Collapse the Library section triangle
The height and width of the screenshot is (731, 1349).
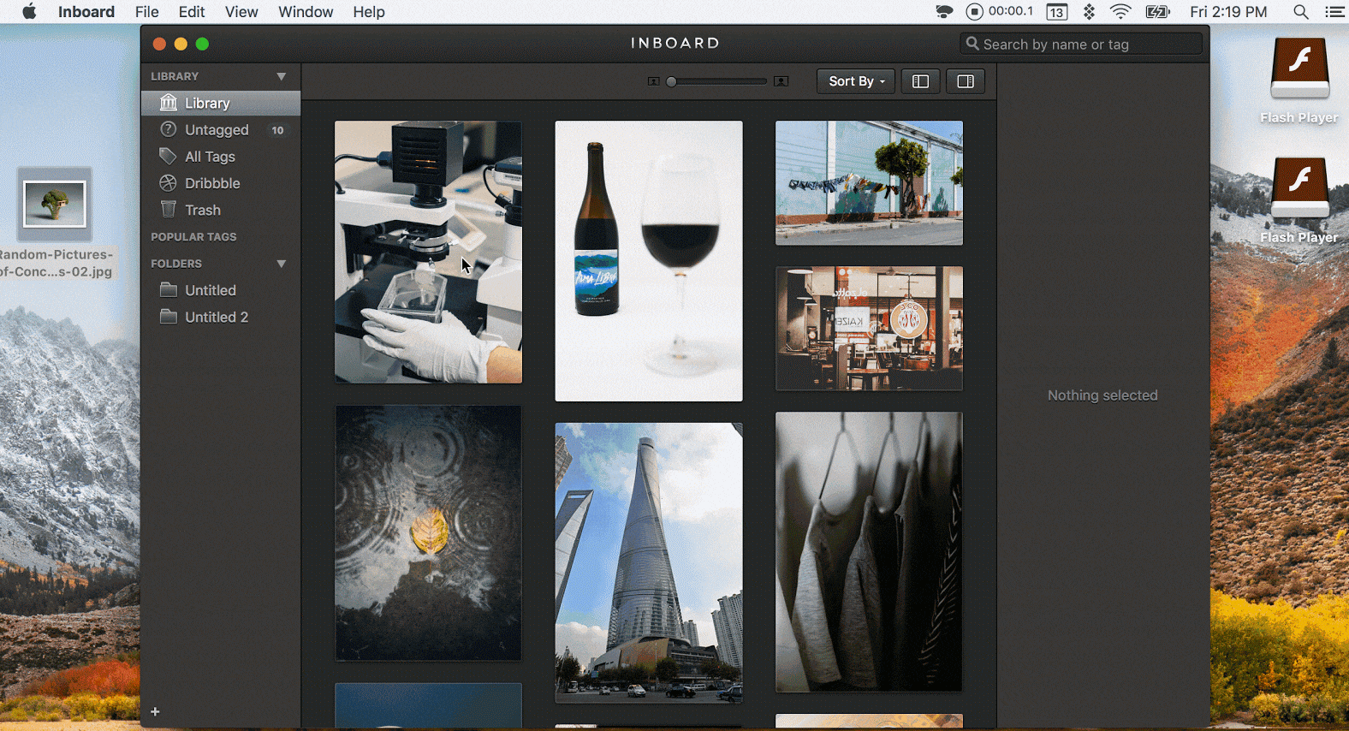281,76
